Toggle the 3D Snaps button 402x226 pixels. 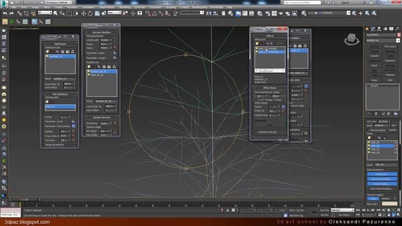tap(148, 13)
